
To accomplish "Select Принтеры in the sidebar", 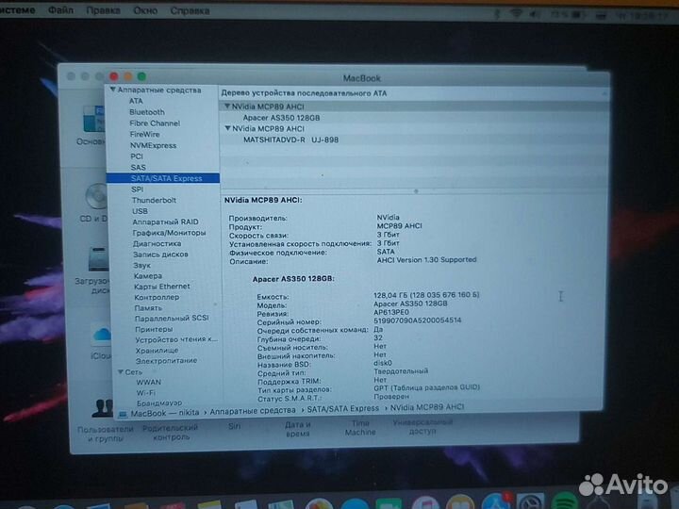I will click(154, 329).
